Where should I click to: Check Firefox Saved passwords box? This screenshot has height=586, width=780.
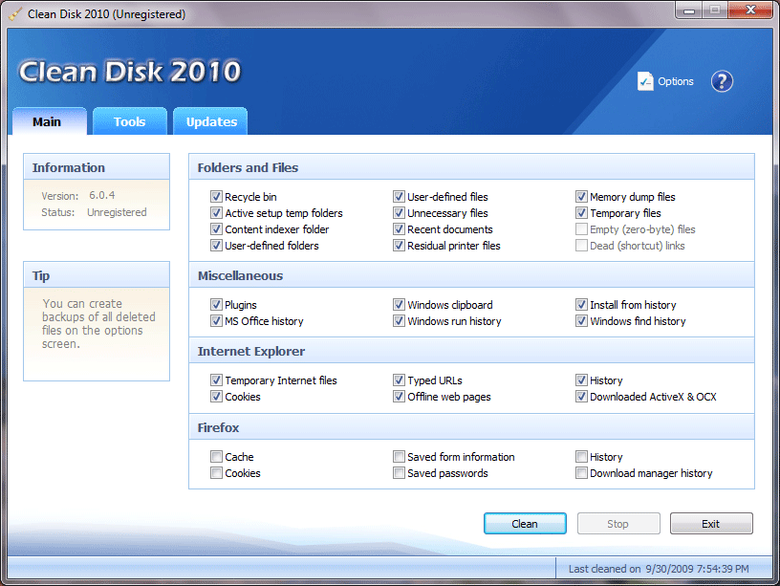[400, 473]
